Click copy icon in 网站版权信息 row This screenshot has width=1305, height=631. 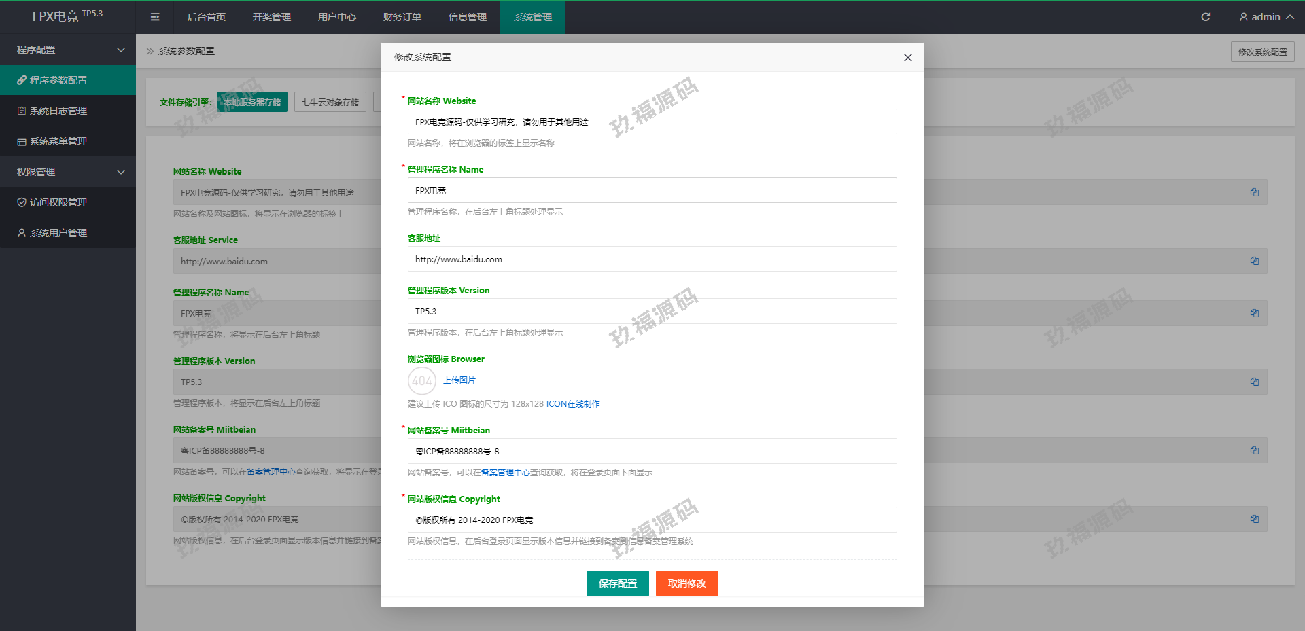1254,519
